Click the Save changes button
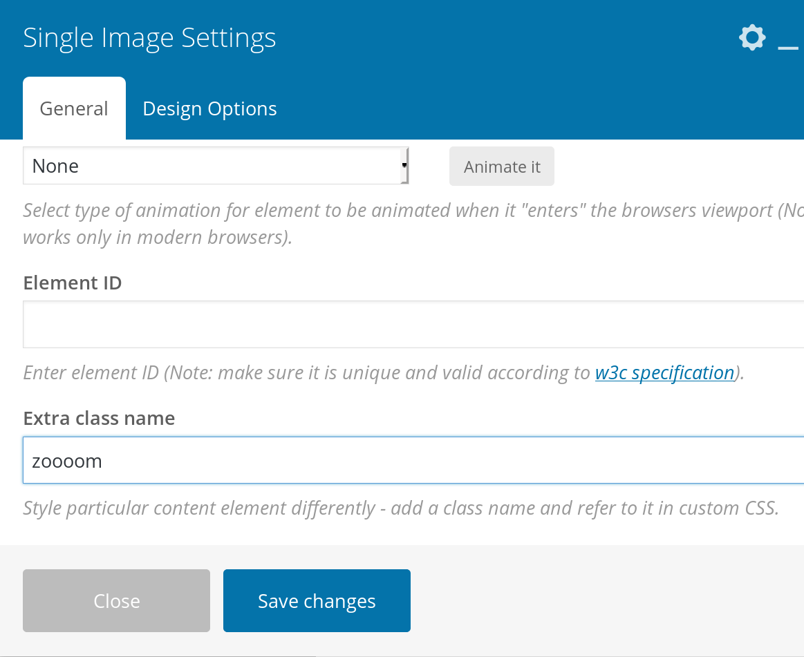Viewport: 804px width, 657px height. click(x=317, y=600)
